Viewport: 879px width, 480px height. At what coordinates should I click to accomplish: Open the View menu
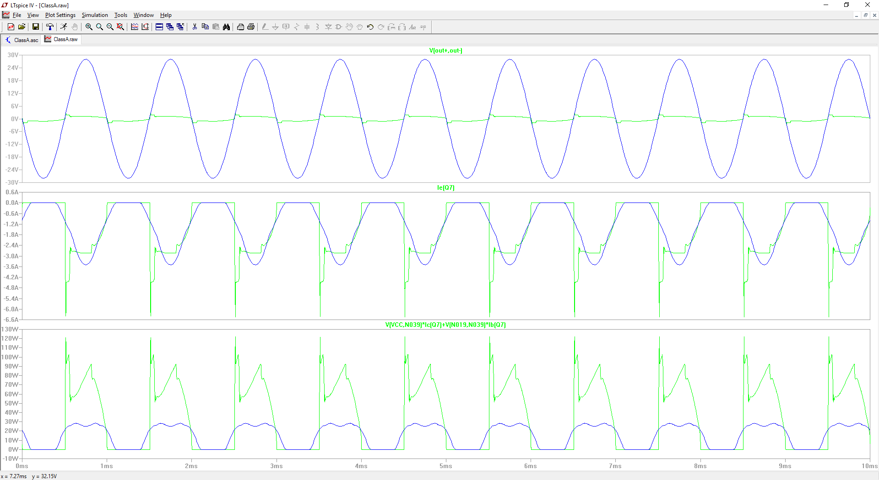click(33, 15)
